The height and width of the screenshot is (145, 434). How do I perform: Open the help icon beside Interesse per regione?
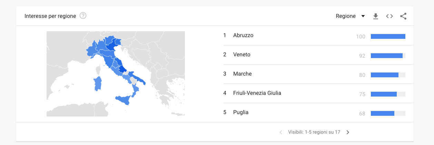click(83, 16)
